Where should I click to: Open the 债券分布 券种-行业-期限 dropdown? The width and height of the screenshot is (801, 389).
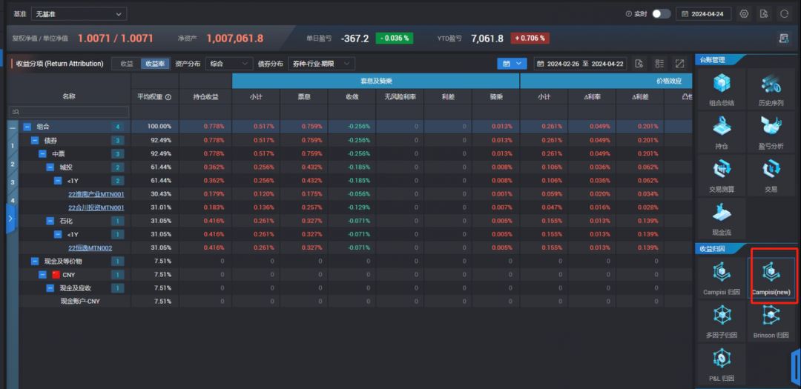(x=321, y=64)
